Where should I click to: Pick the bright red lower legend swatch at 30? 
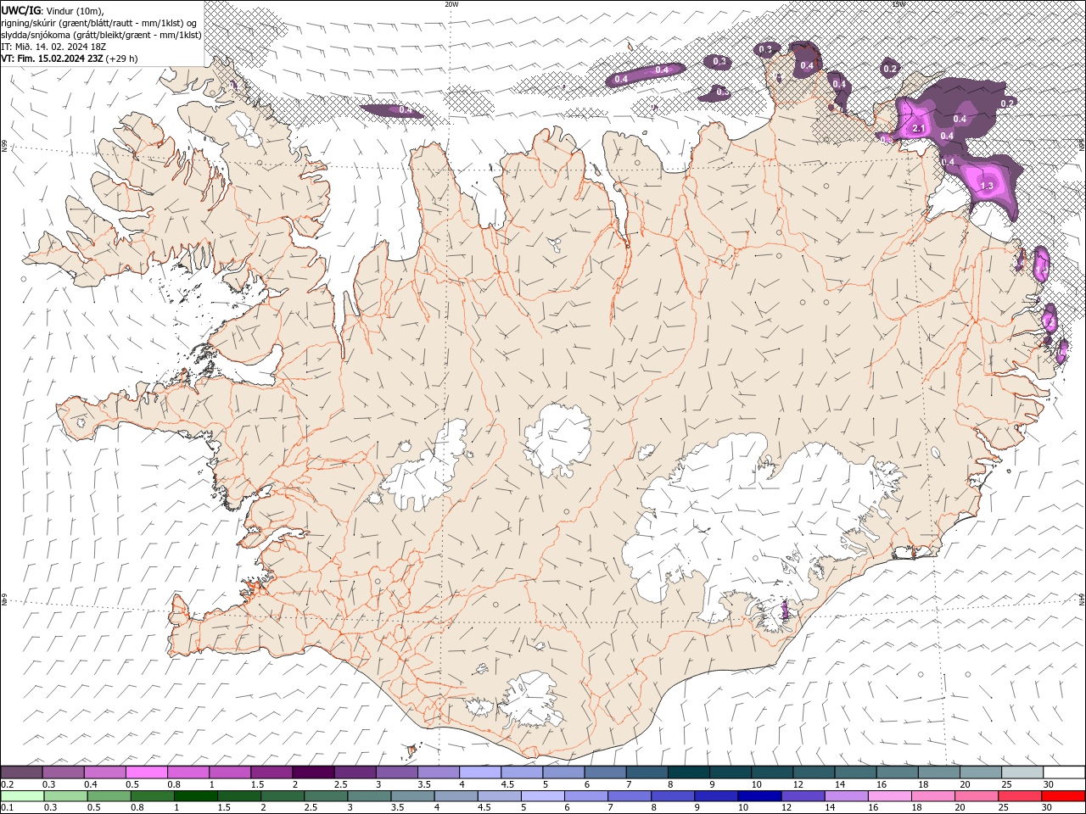pyautogui.click(x=1062, y=796)
